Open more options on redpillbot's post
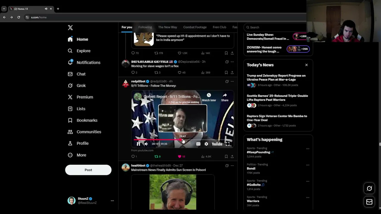The width and height of the screenshot is (381, 214). [232, 81]
